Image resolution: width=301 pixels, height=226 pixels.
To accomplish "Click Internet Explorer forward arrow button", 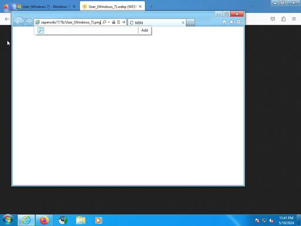I will click(29, 22).
